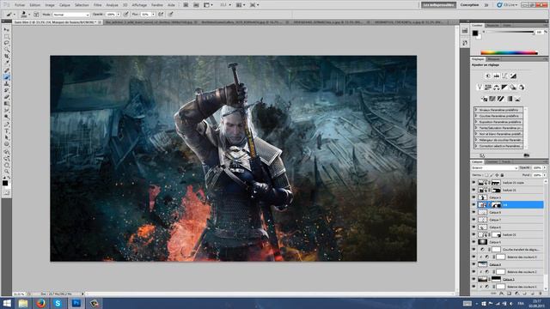The width and height of the screenshot is (550, 309).
Task: Open the Filtre menu
Action: click(x=97, y=5)
